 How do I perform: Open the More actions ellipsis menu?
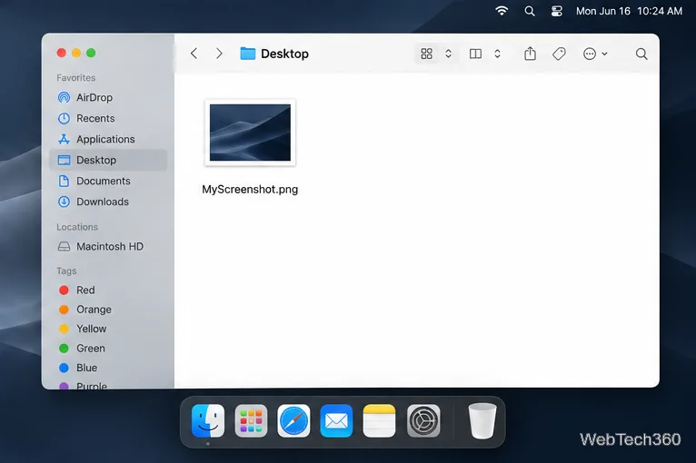tap(590, 54)
